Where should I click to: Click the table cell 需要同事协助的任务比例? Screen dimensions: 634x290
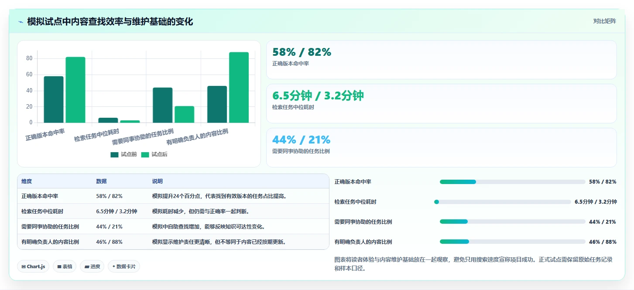(50, 227)
